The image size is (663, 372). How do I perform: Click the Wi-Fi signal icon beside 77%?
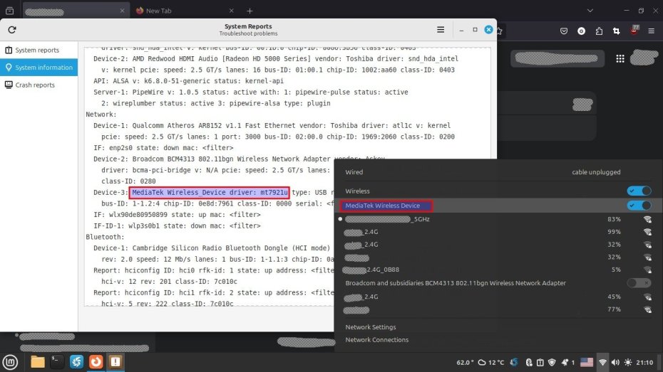[x=647, y=309]
